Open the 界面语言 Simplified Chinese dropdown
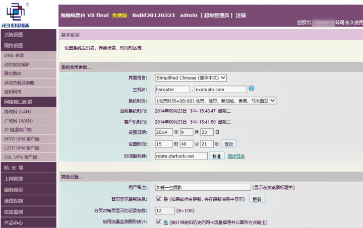The image size is (363, 228). click(191, 78)
